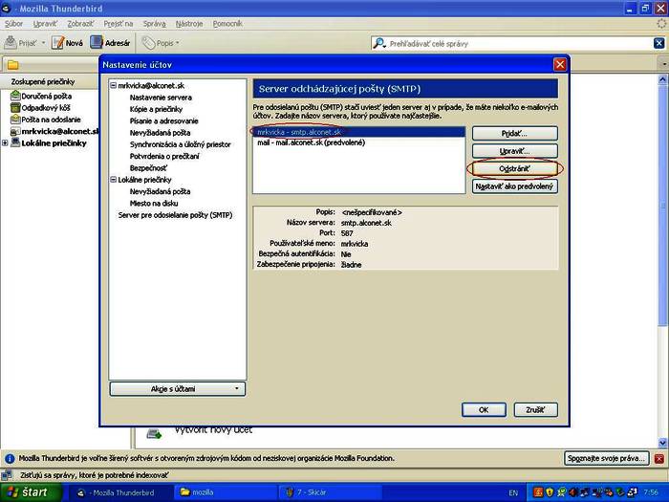The image size is (669, 502).
Task: Click the activity throbber icon at top right
Action: [661, 24]
